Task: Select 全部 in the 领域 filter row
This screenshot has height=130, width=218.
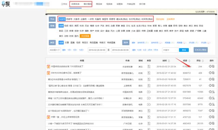Action: pos(61,26)
